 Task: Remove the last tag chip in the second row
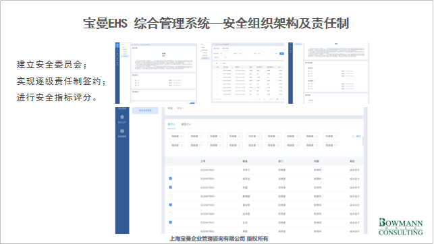[335, 146]
